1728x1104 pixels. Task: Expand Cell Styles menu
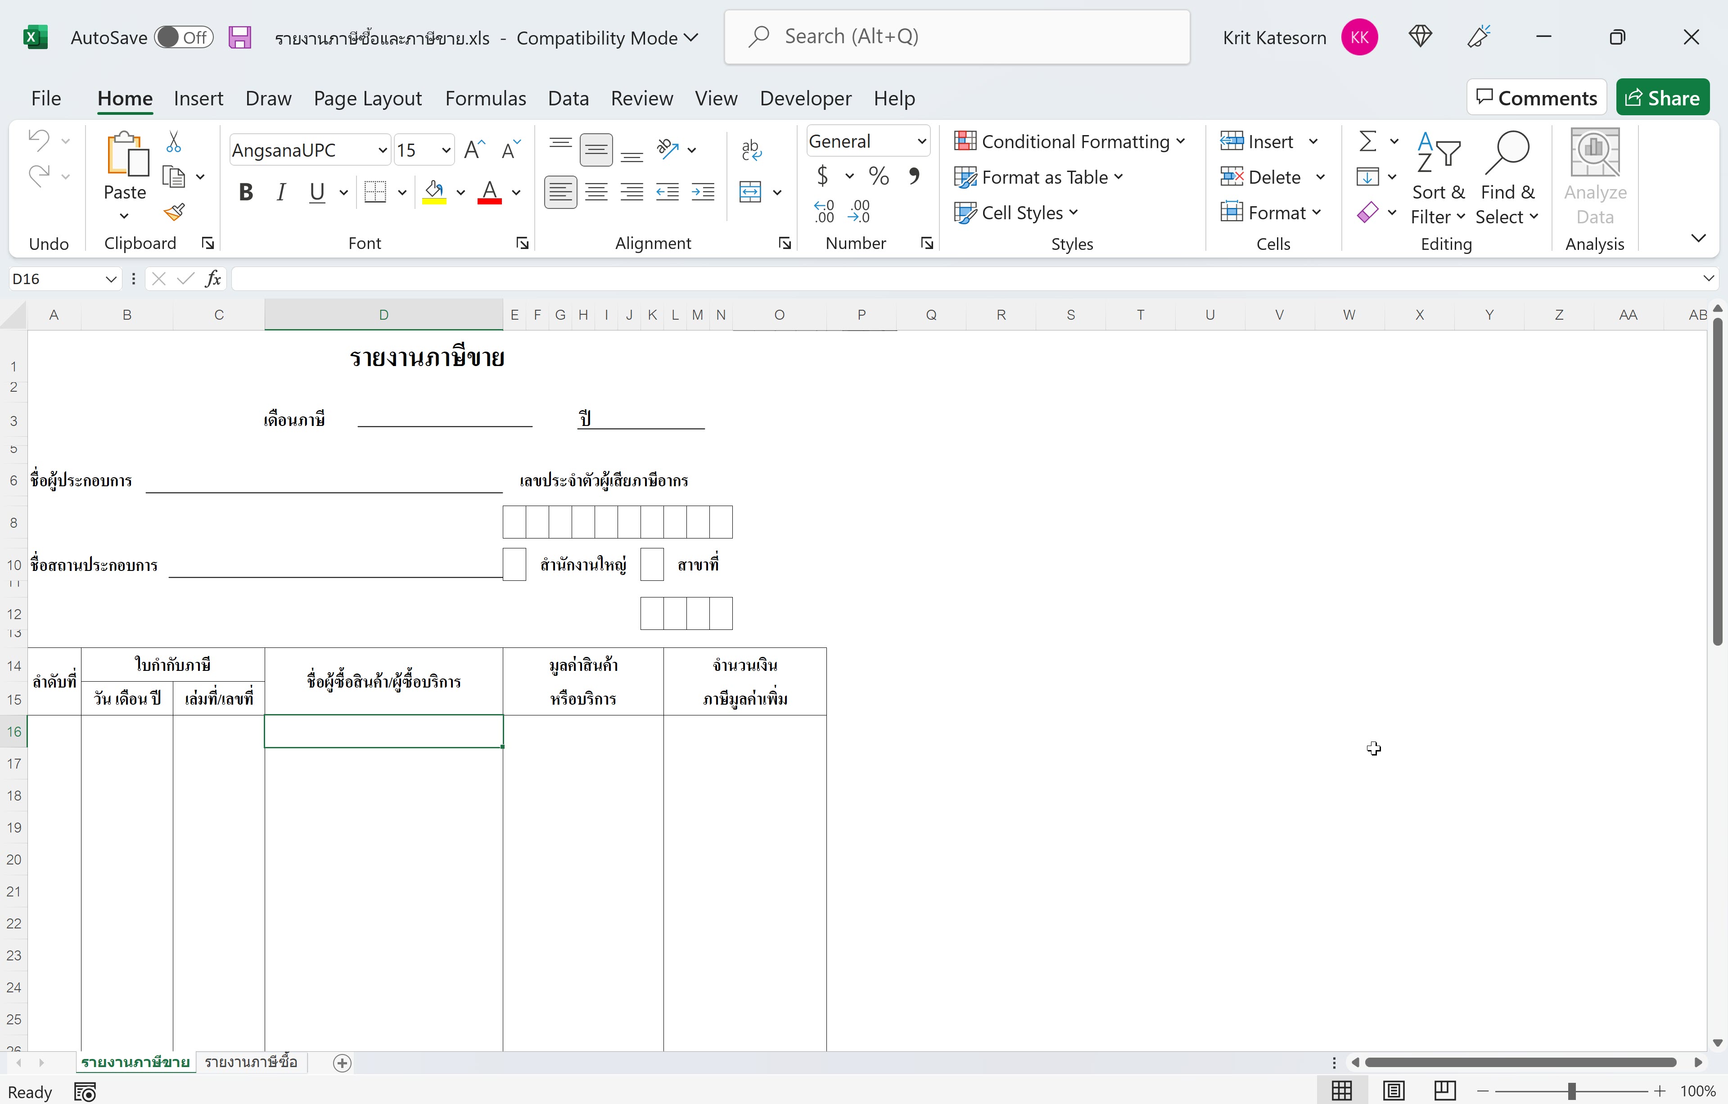coord(1016,213)
